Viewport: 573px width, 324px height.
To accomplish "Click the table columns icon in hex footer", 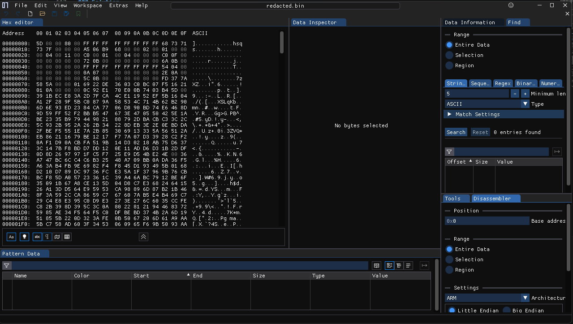I will 67,237.
